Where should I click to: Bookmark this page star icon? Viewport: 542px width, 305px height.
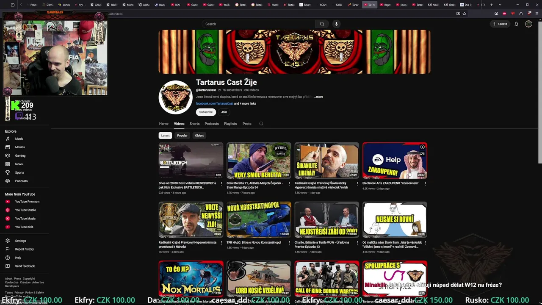click(465, 14)
